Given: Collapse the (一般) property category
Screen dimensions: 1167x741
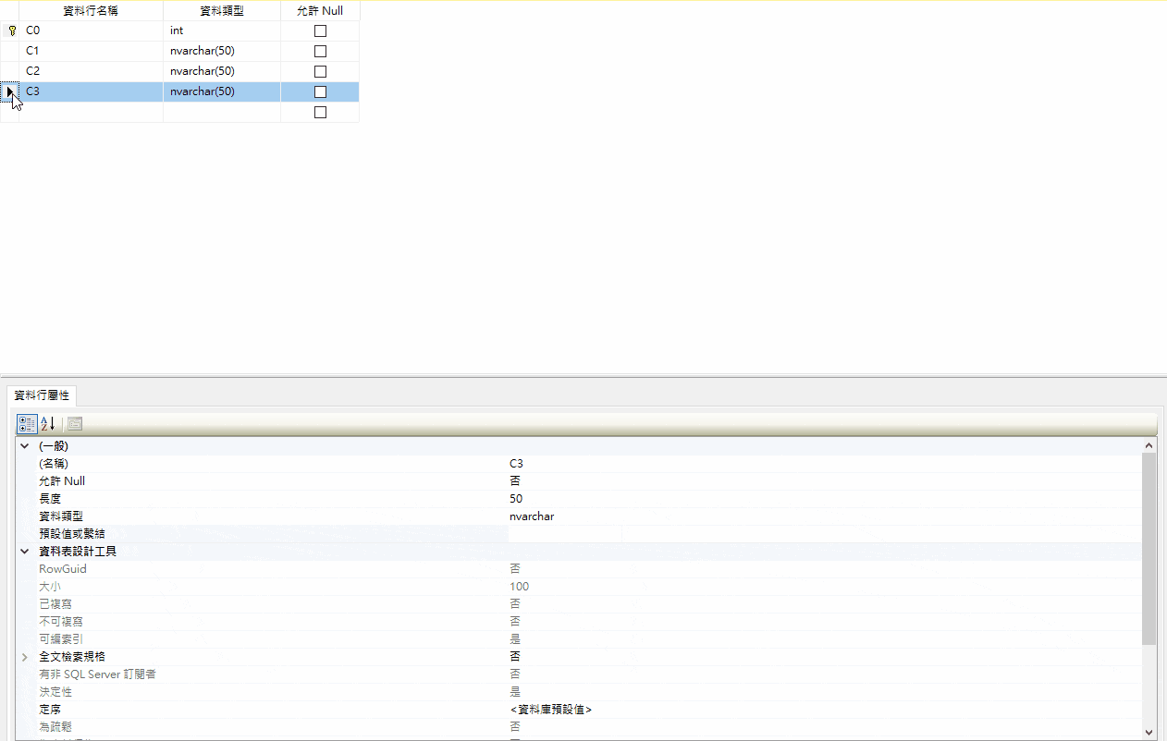Looking at the screenshot, I should [x=25, y=446].
